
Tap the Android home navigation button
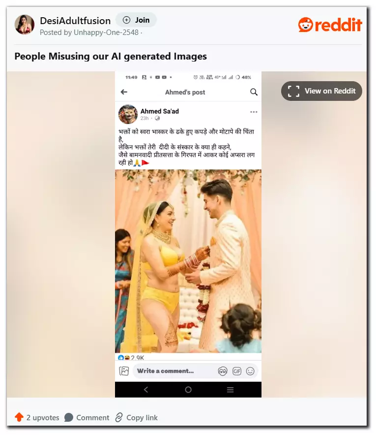tap(188, 390)
